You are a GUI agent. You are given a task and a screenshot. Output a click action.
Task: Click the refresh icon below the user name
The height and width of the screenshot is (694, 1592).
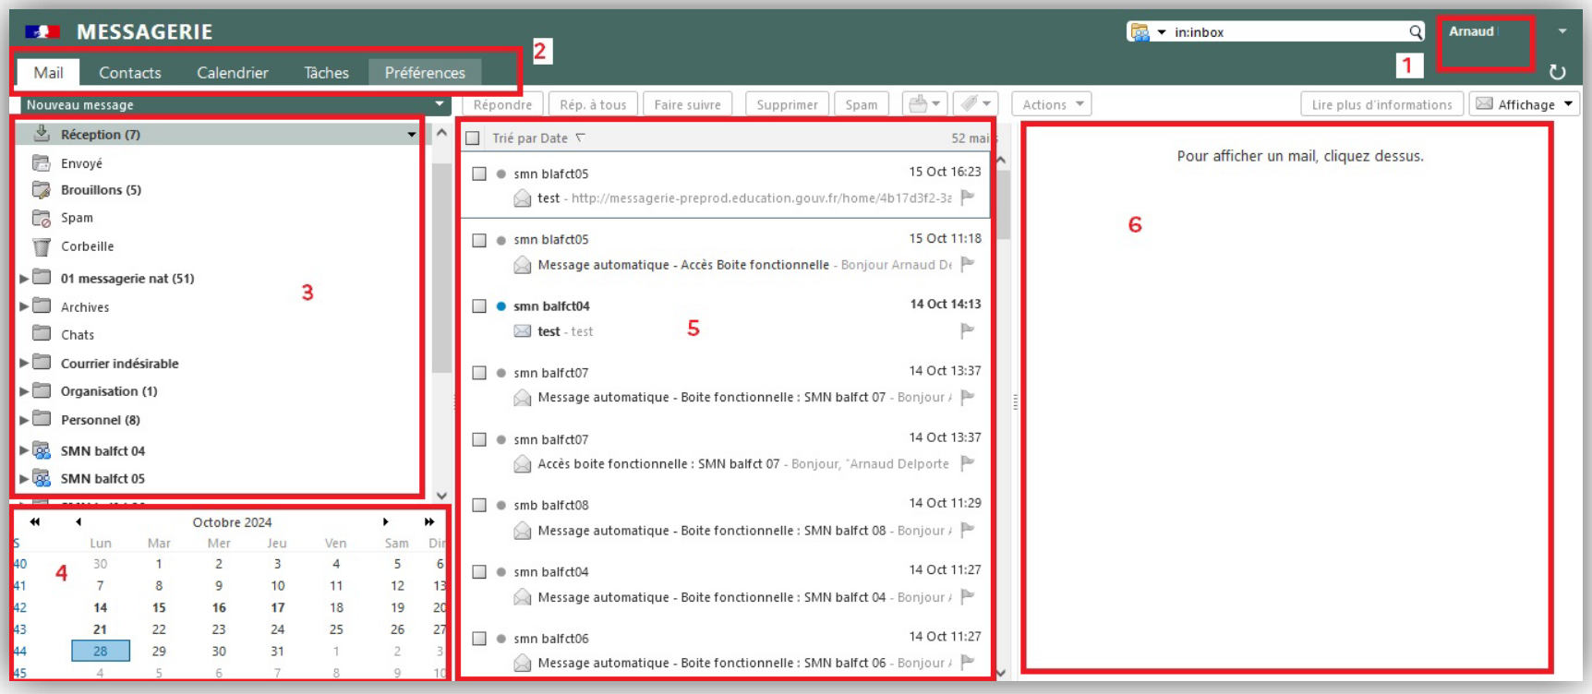tap(1557, 72)
